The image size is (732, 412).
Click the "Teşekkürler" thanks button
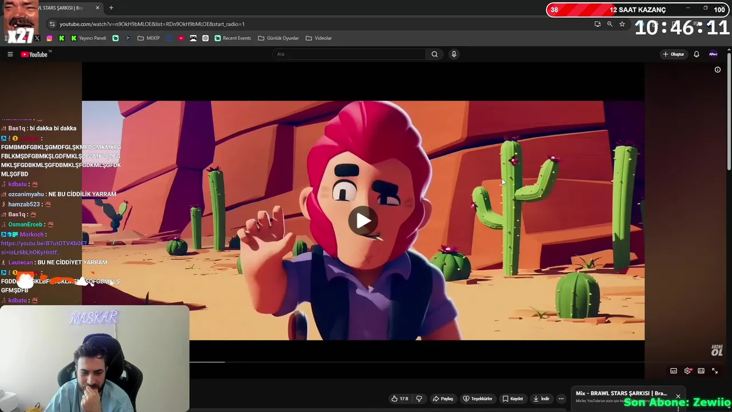click(478, 399)
